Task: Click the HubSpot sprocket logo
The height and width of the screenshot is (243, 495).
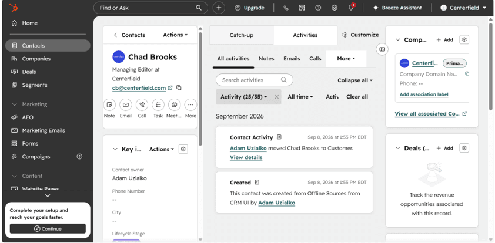Action: point(14,8)
